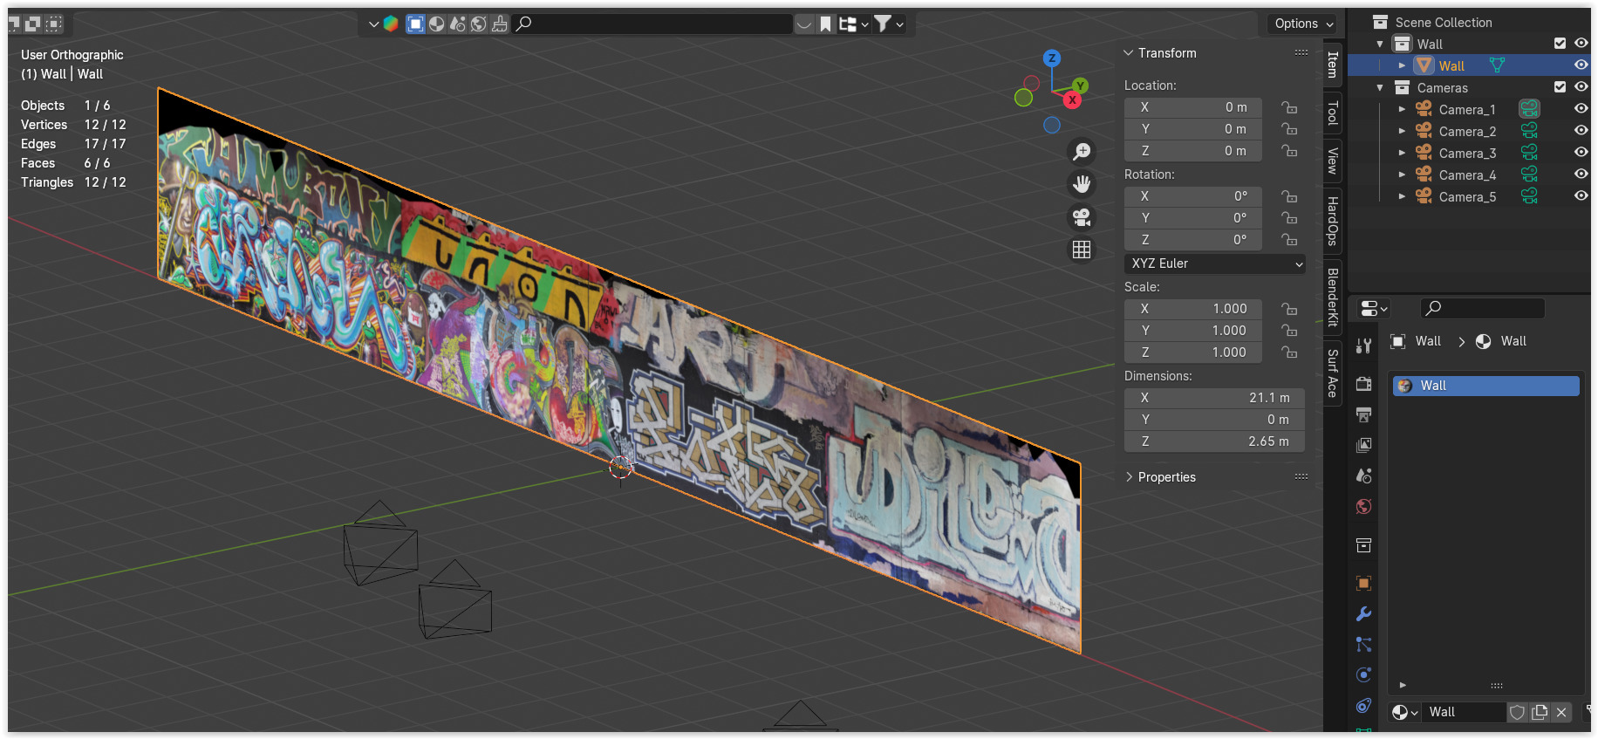Lock Rotation Z with the padlock
The width and height of the screenshot is (1598, 739).
[x=1289, y=240]
